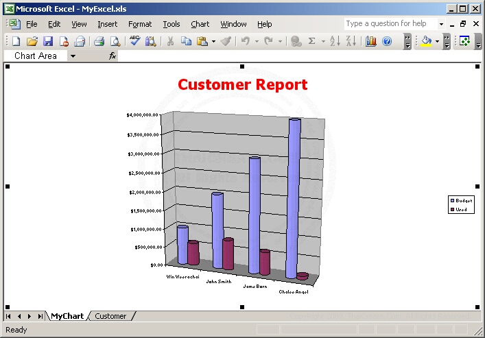485x338 pixels.
Task: Open the Format menu
Action: [140, 24]
